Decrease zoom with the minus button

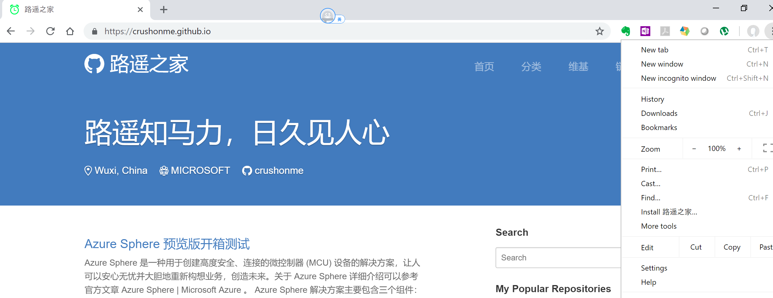click(x=694, y=149)
